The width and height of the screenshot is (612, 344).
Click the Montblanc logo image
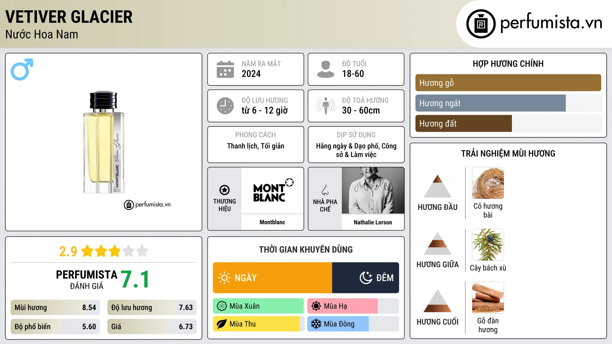pyautogui.click(x=273, y=190)
